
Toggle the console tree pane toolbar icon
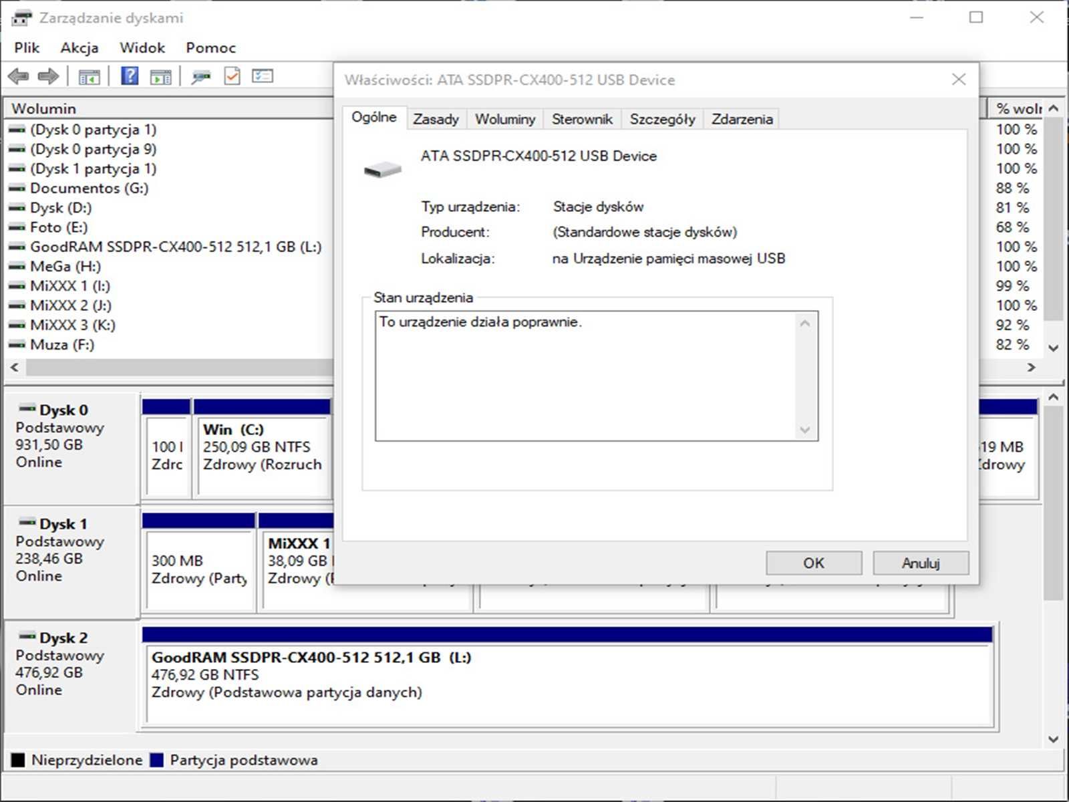pos(89,77)
